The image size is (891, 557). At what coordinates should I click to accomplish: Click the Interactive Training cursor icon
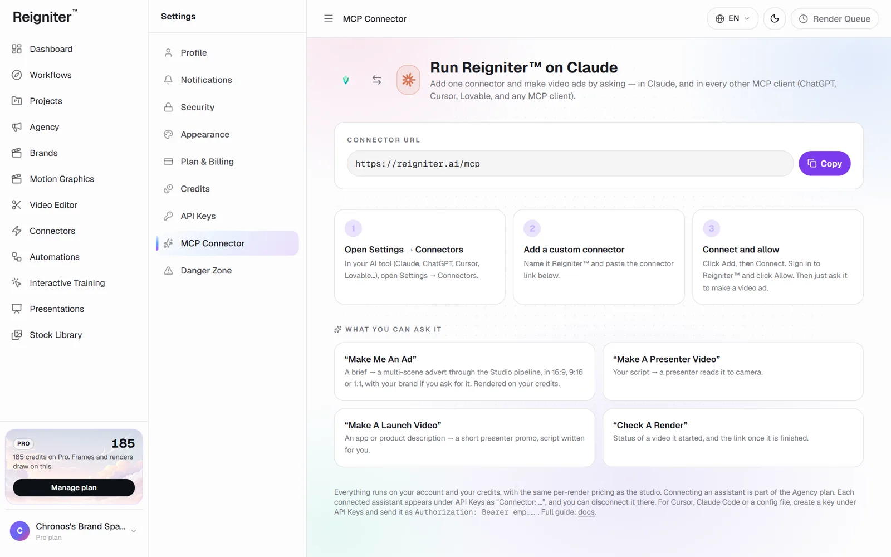click(x=17, y=283)
